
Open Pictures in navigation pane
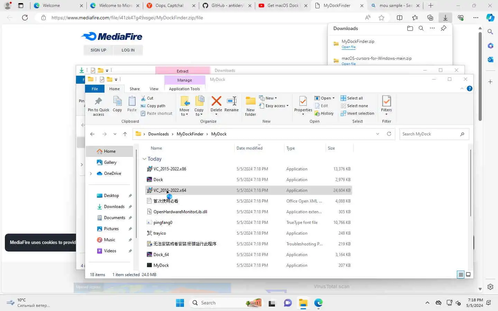pos(111,229)
